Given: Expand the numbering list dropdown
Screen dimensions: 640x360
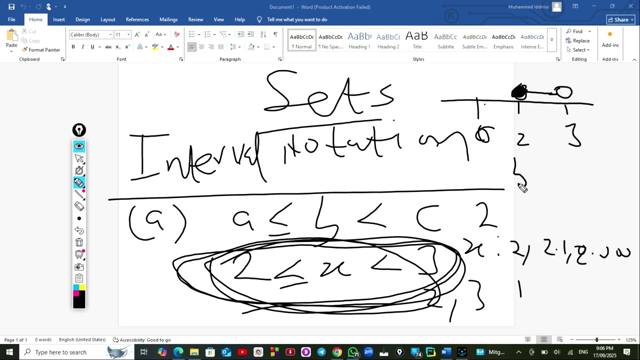Looking at the screenshot, I should [x=214, y=34].
